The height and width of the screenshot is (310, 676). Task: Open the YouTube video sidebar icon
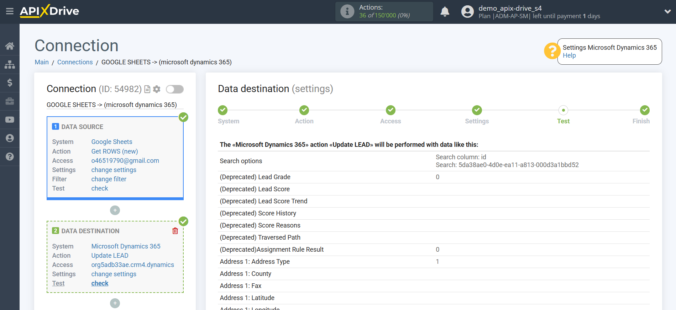click(10, 120)
